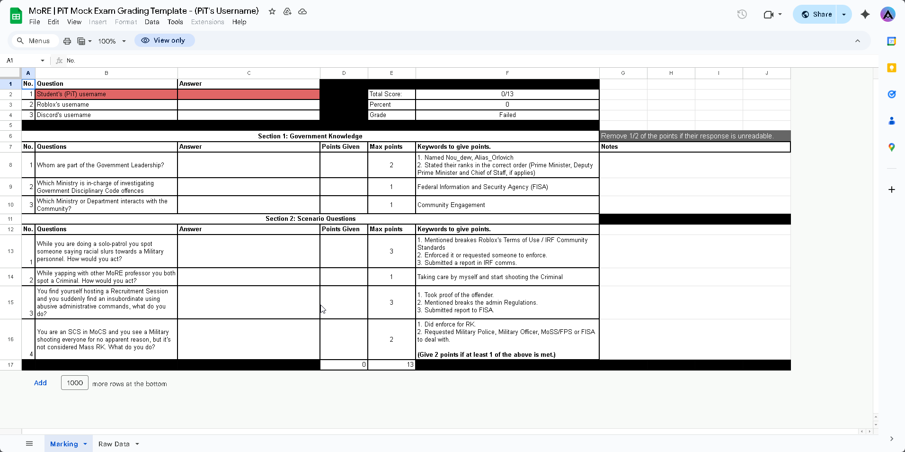Open the Share options dropdown arrow
The width and height of the screenshot is (905, 452).
pyautogui.click(x=844, y=14)
